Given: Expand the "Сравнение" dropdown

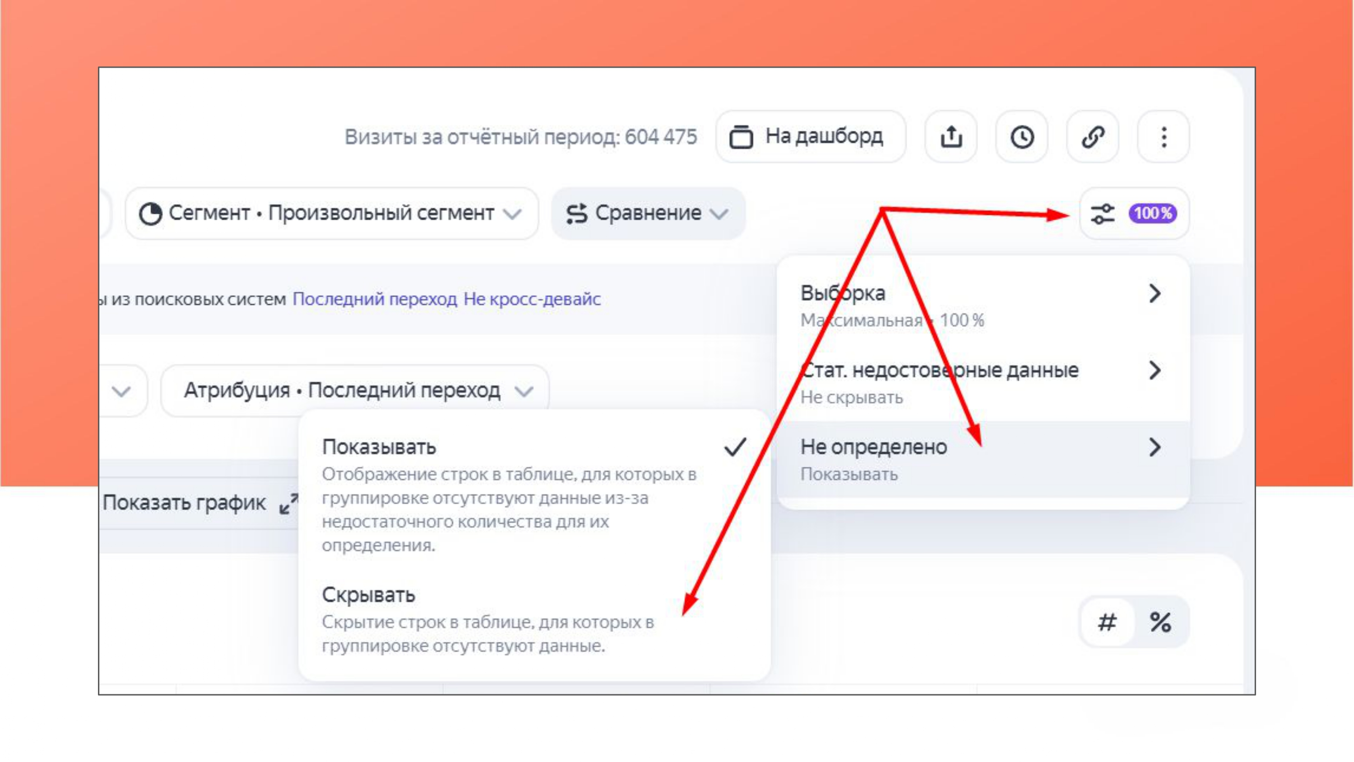Looking at the screenshot, I should [x=648, y=214].
